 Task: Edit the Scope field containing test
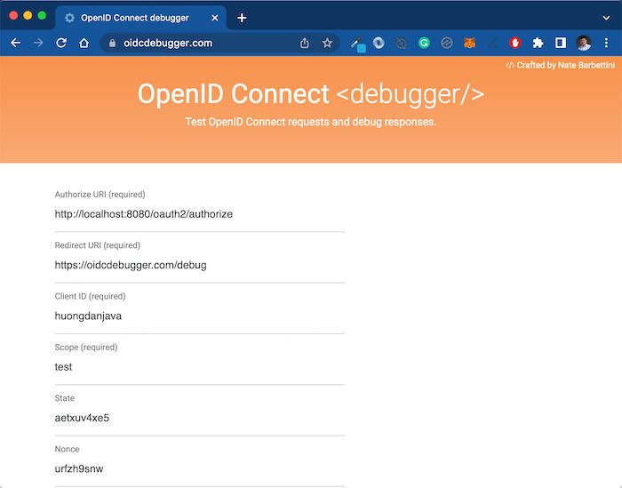[x=200, y=367]
